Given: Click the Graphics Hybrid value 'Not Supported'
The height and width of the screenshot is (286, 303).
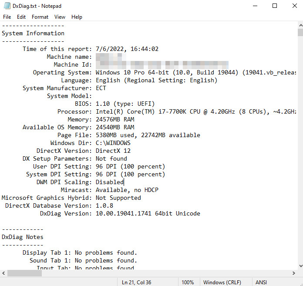Looking at the screenshot, I should coord(118,198).
